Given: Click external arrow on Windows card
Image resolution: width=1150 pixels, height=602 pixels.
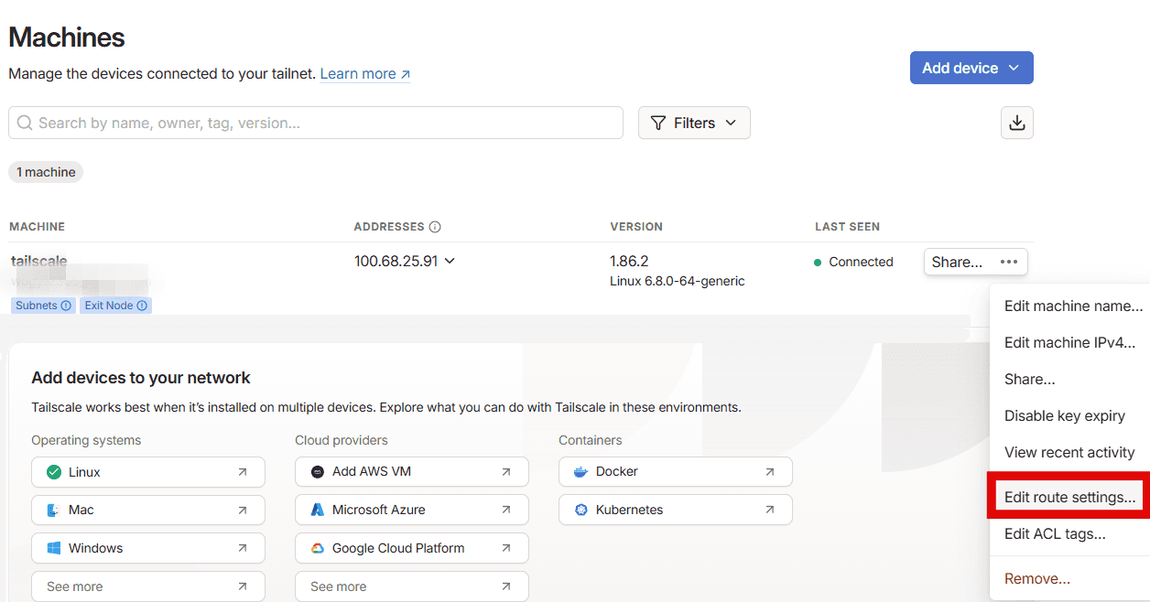Looking at the screenshot, I should [x=242, y=548].
